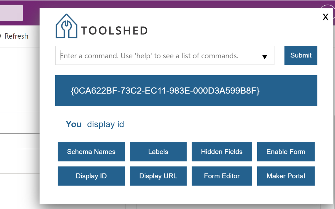Click the Toolshed house-and-wrench logo
The height and width of the screenshot is (209, 335).
pos(66,26)
